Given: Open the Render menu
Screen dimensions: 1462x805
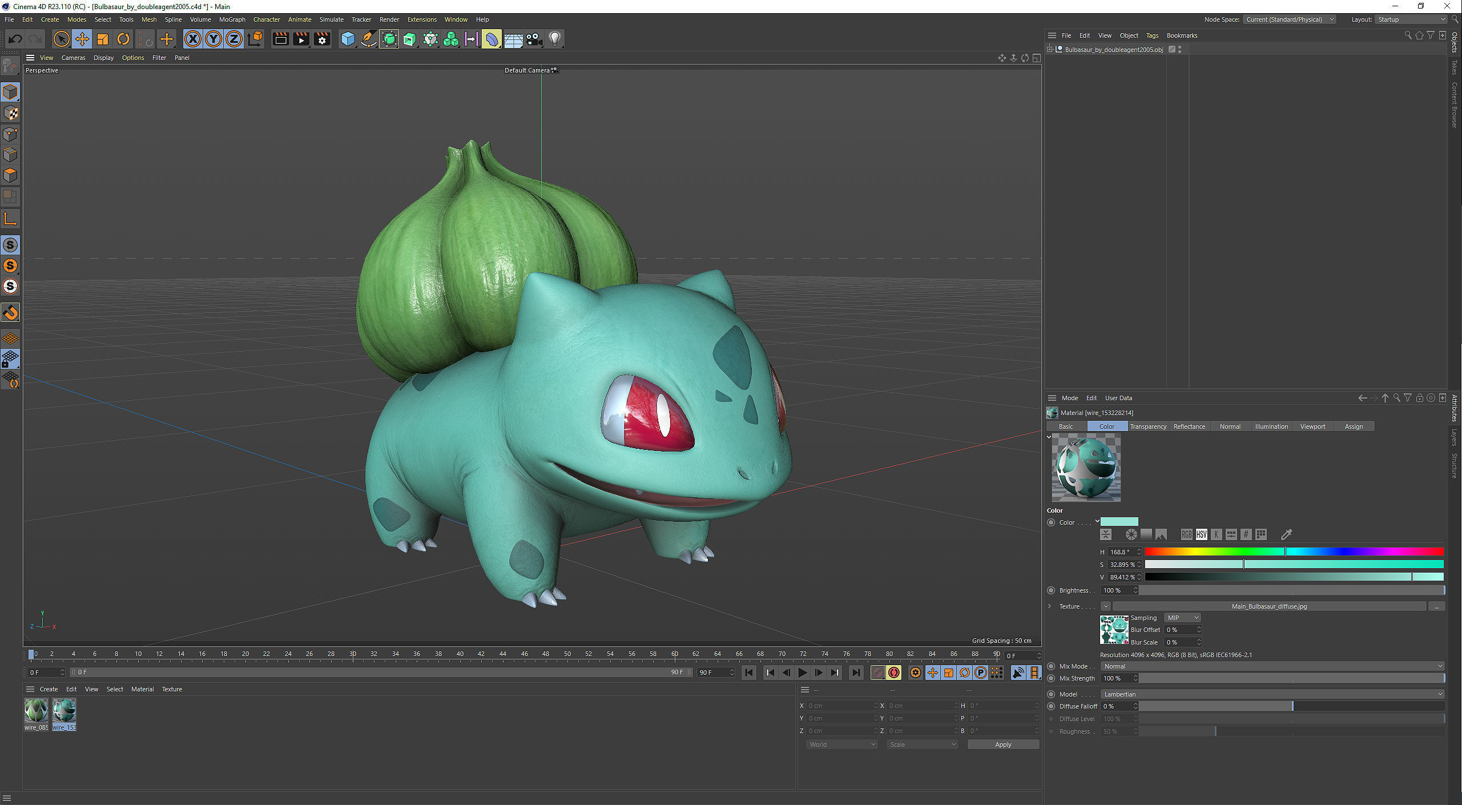Looking at the screenshot, I should 389,19.
